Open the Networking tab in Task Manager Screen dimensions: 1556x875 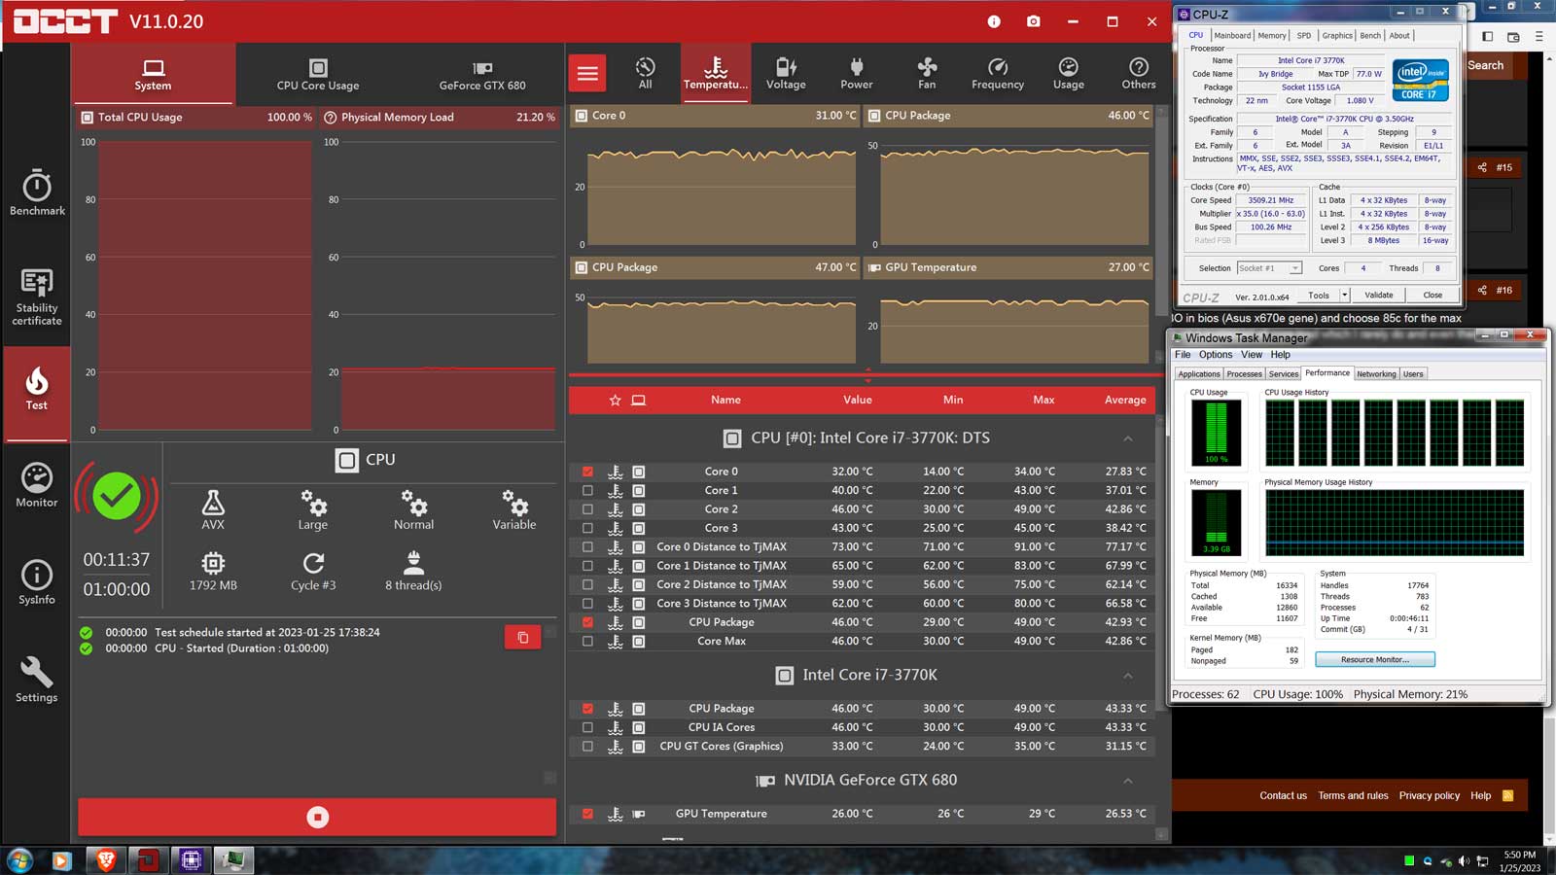(x=1376, y=374)
